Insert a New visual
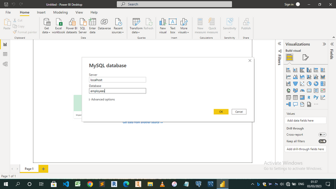336x189 pixels. point(163,26)
